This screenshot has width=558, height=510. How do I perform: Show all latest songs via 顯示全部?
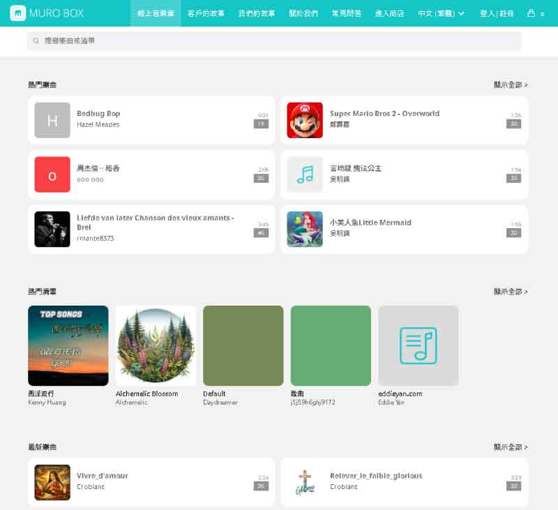(511, 447)
